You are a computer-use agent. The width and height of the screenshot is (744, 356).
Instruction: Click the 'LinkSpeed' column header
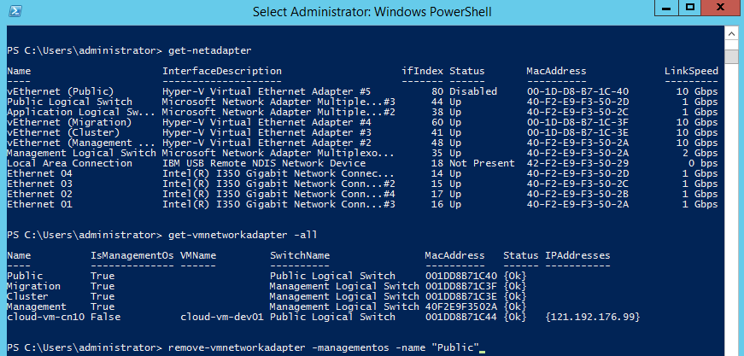point(691,71)
